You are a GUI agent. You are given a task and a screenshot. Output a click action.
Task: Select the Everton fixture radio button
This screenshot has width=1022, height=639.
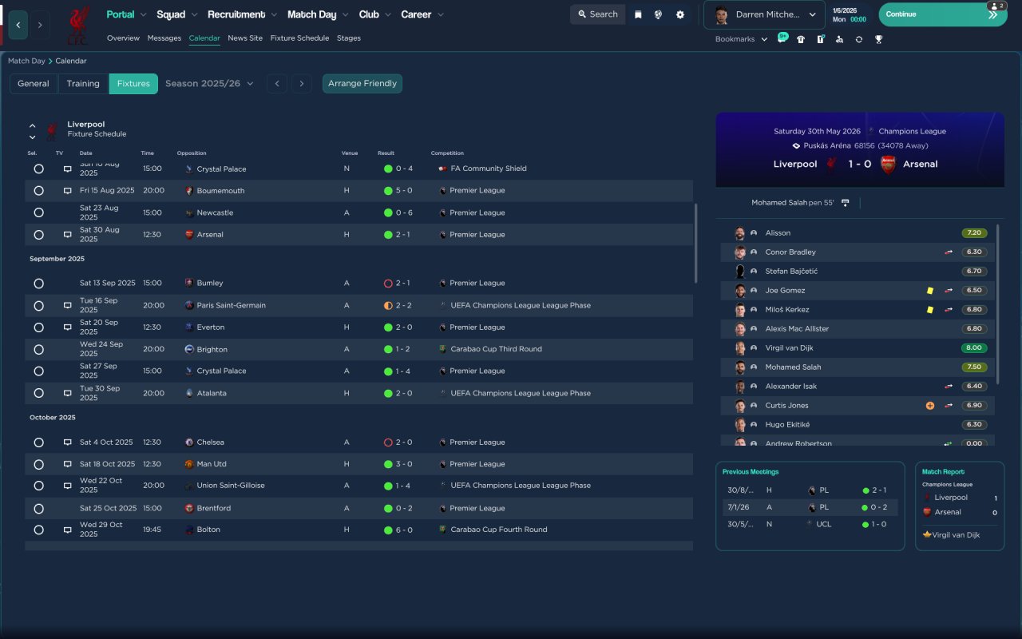pyautogui.click(x=38, y=327)
